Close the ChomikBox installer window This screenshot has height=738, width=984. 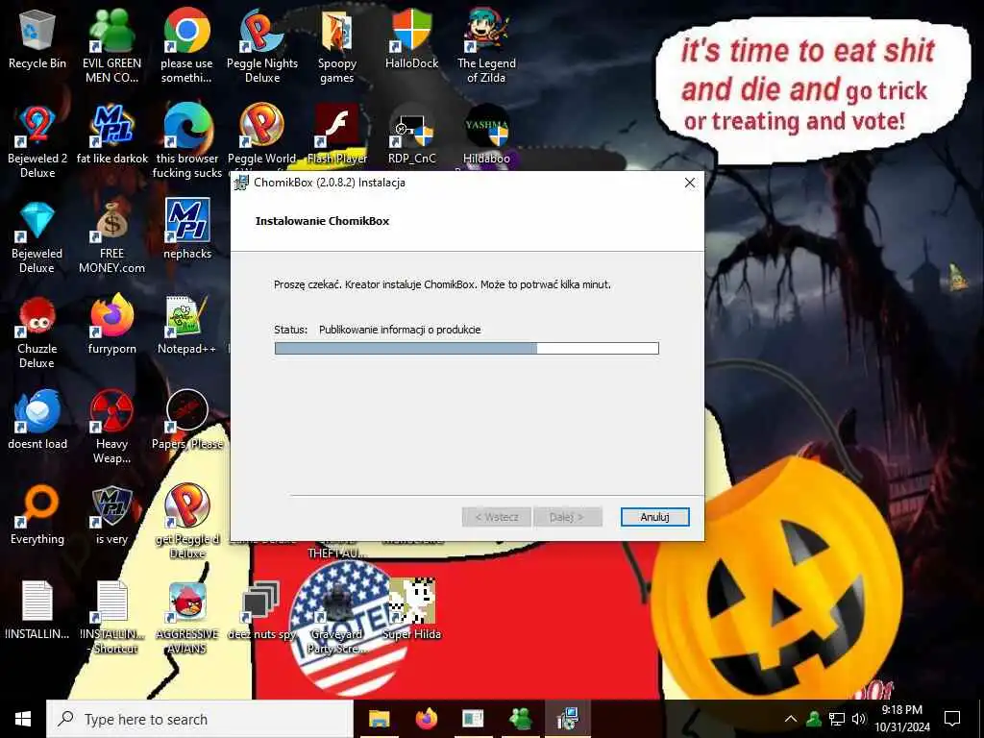[x=690, y=183]
